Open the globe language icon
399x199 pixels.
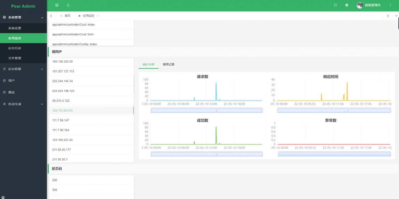coord(346,5)
